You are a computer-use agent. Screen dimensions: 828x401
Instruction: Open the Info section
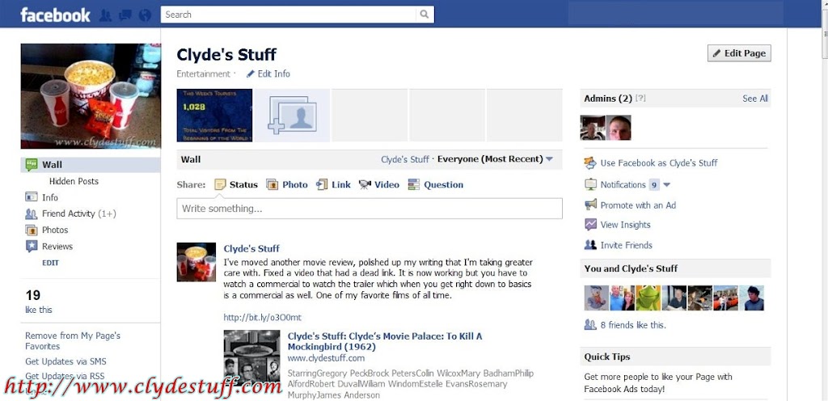coord(50,197)
